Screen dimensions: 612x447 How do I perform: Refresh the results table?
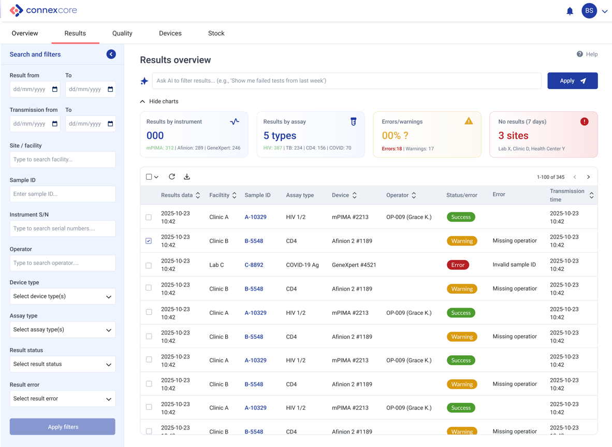172,177
